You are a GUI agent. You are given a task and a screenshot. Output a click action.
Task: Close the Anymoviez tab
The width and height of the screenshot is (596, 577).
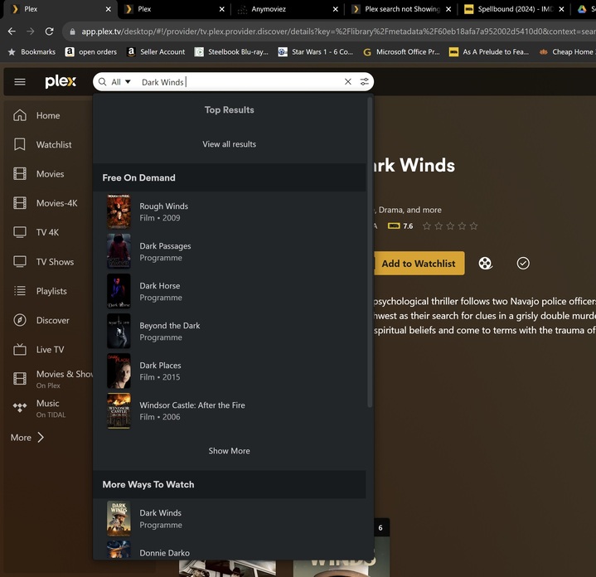pos(335,9)
